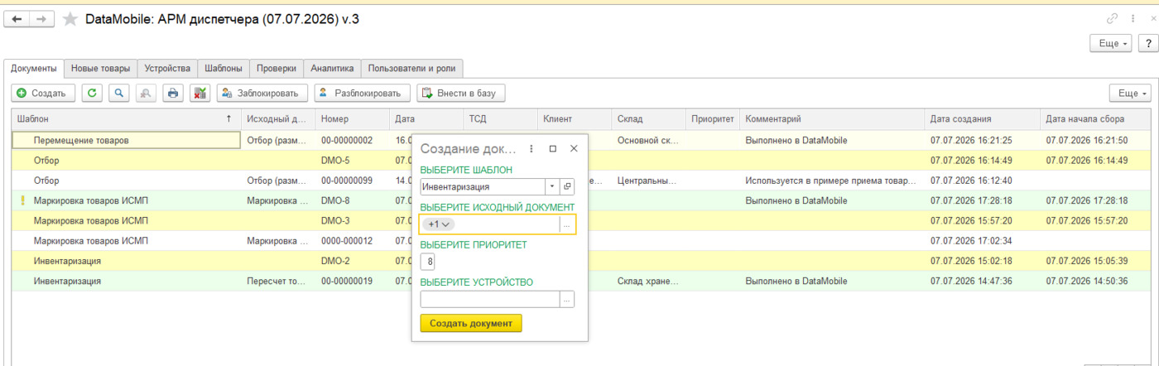Screen dimensions: 1159x366
Task: Click the source document input field
Action: 490,224
